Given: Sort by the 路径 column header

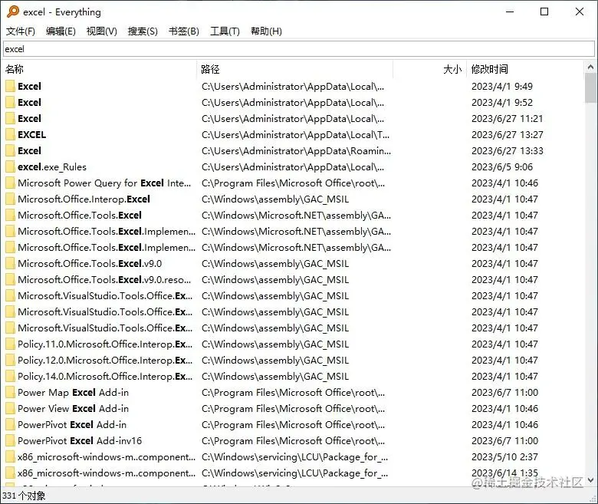Looking at the screenshot, I should pyautogui.click(x=294, y=69).
